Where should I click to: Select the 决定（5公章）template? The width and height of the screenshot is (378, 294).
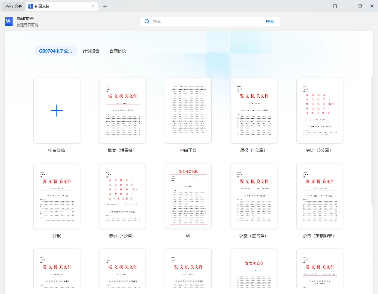[x=319, y=111]
